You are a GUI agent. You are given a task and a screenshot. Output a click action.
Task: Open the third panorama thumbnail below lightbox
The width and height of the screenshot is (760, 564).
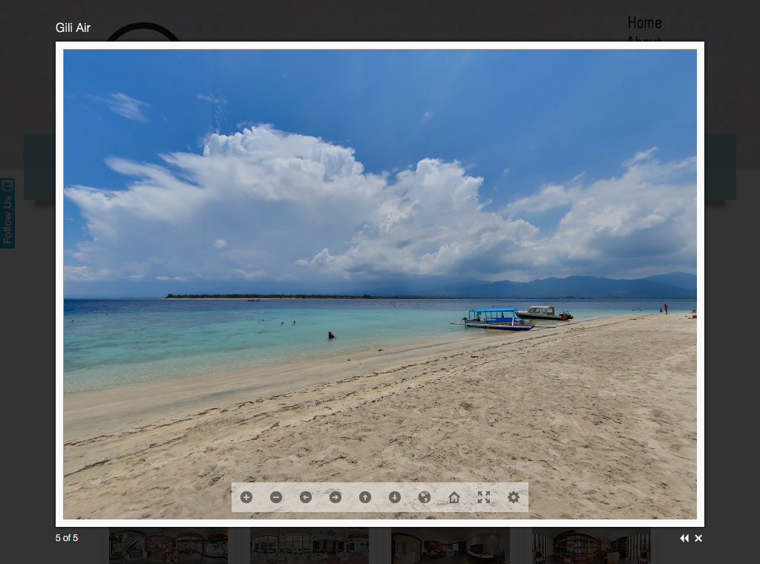click(451, 546)
